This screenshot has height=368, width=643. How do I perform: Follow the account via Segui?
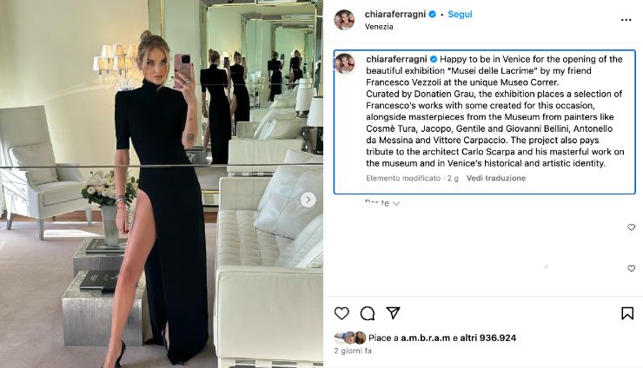(x=460, y=15)
